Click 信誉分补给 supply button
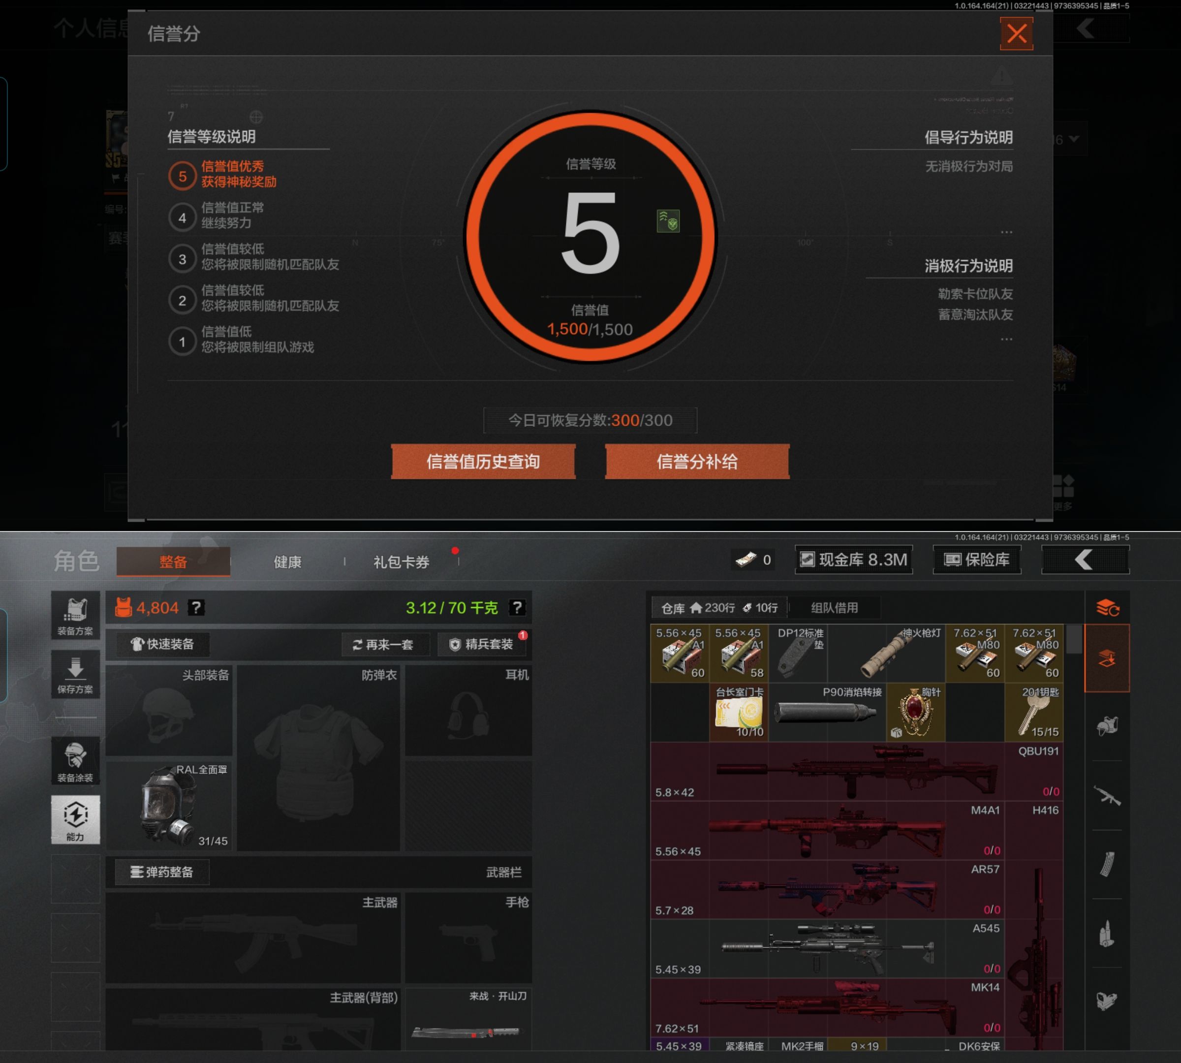Screen dimensions: 1181x1063 697,462
